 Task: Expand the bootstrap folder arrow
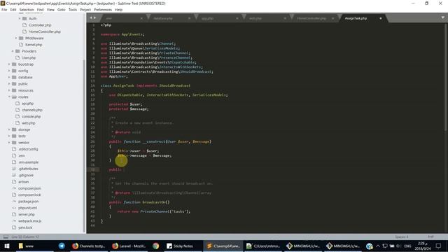pyautogui.click(x=9, y=64)
